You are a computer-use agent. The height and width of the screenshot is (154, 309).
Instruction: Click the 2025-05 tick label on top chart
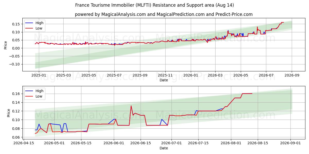tap(89, 75)
